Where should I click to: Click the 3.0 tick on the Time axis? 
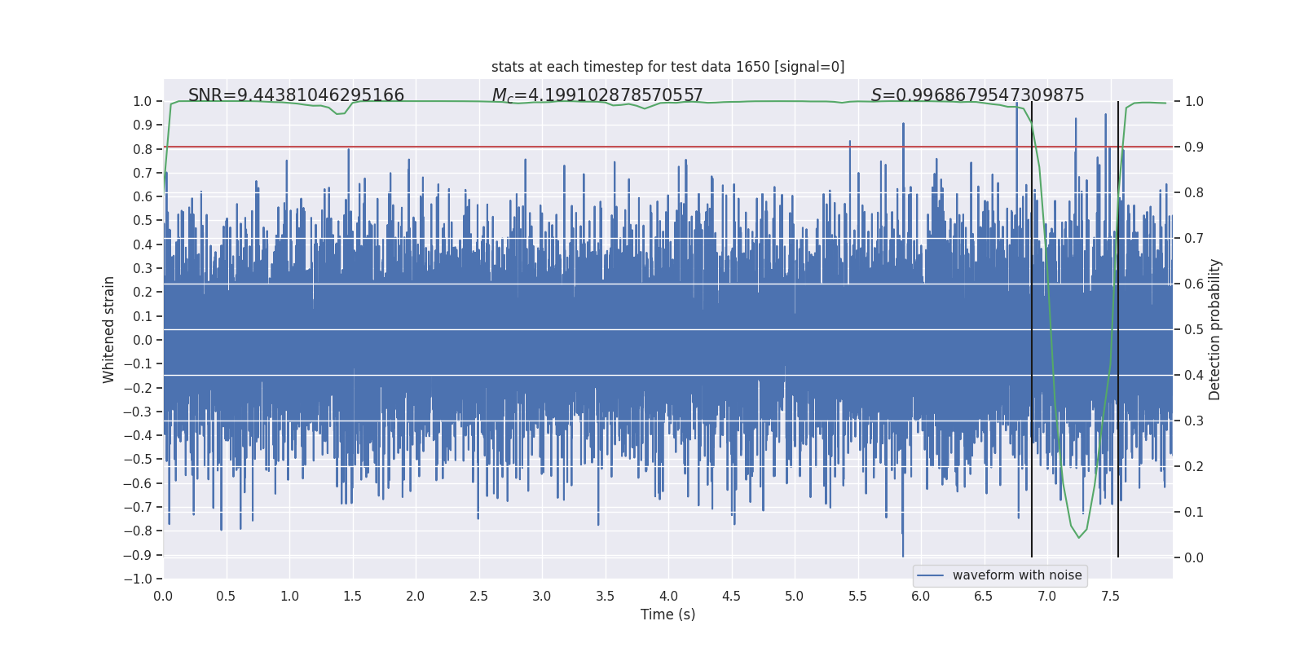542,596
